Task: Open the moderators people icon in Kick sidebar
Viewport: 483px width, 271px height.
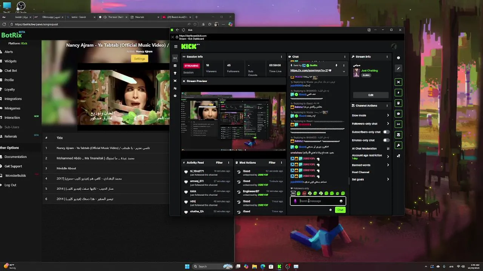Action: [x=175, y=88]
